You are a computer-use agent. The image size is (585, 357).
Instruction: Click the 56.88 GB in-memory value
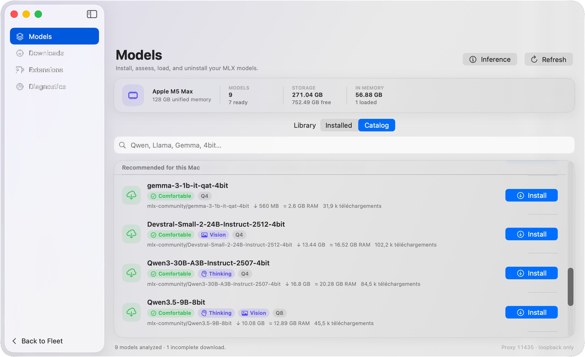pos(369,95)
